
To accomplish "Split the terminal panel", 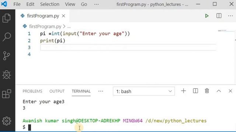I will (x=195, y=91).
